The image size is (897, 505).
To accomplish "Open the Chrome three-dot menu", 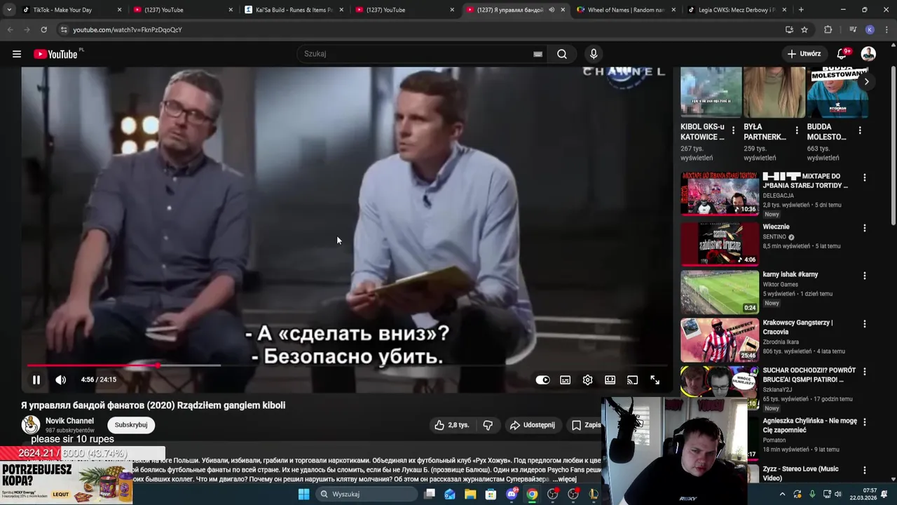I will 885,29.
